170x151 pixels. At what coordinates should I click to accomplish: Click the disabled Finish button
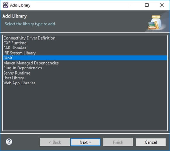[x=118, y=142]
